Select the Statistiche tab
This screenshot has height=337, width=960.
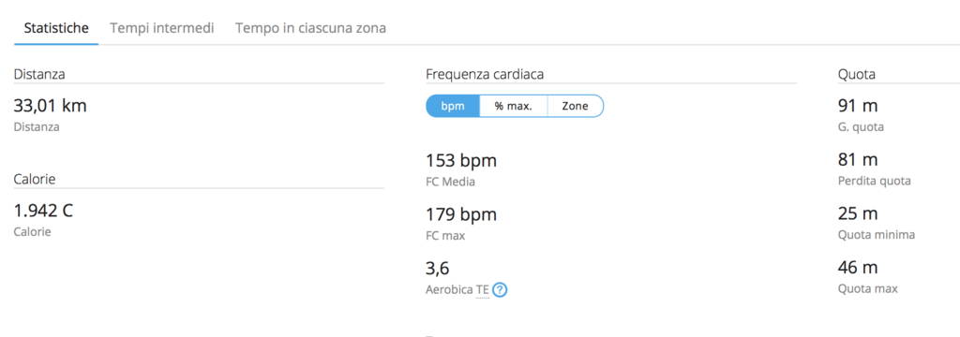56,28
